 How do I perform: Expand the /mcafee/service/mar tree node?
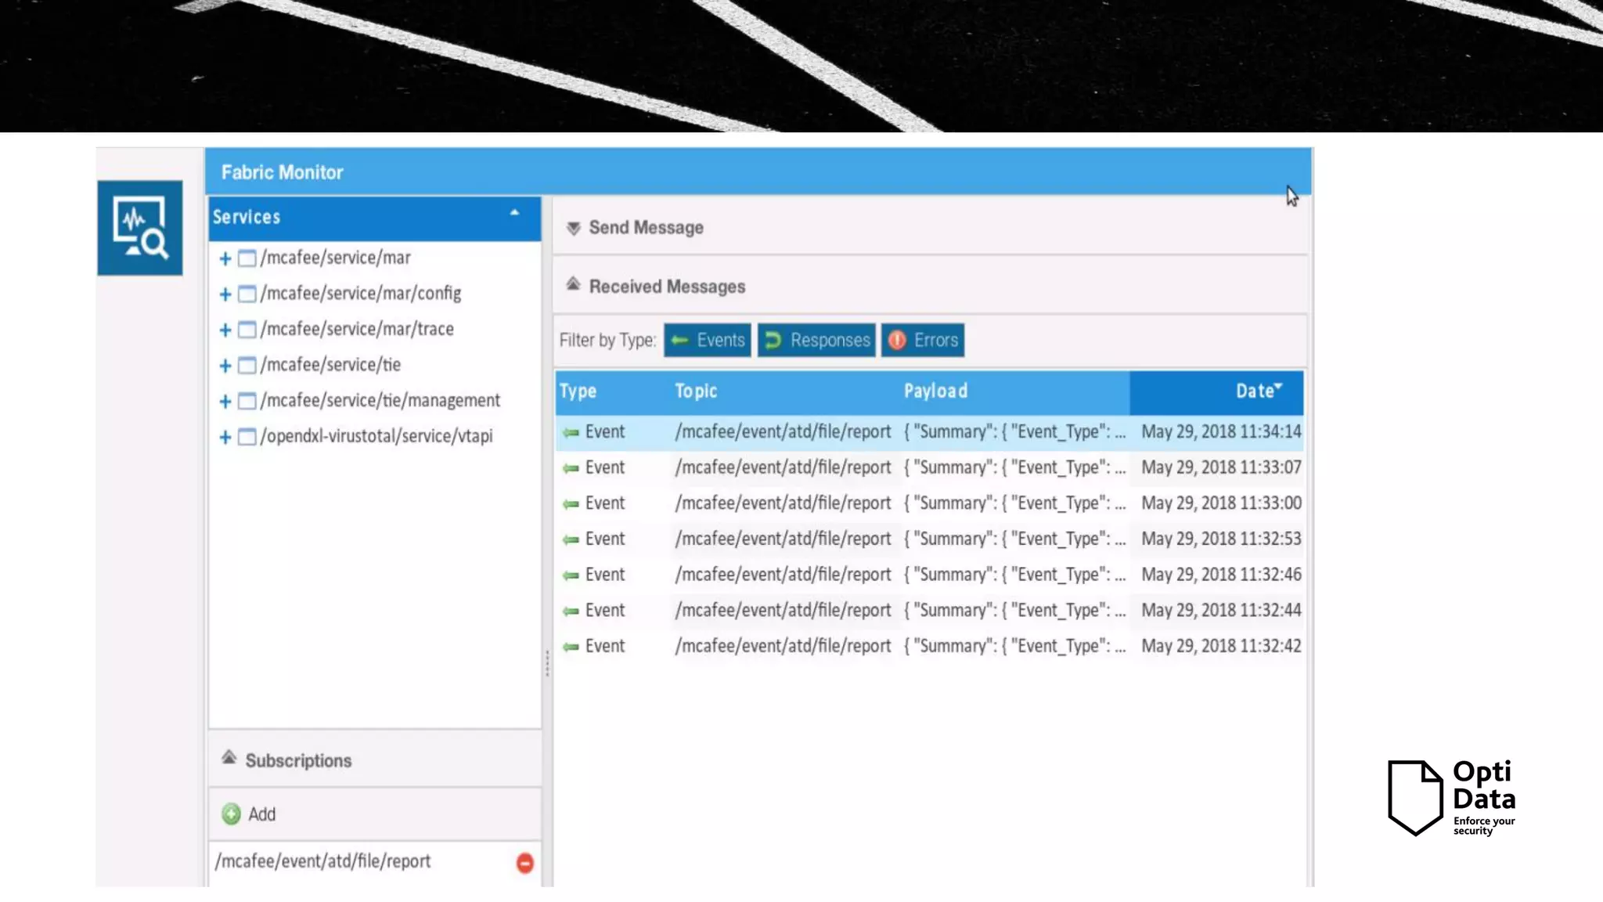click(225, 258)
